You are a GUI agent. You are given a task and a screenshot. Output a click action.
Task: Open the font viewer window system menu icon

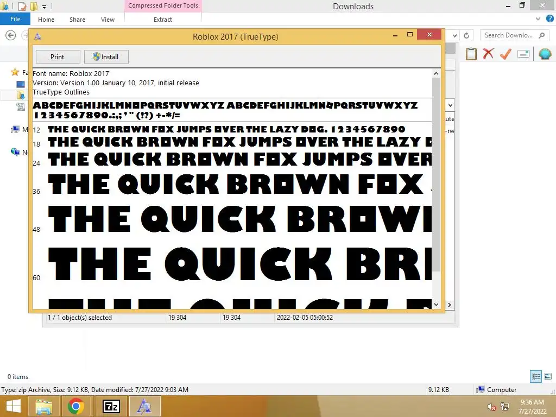coord(38,36)
